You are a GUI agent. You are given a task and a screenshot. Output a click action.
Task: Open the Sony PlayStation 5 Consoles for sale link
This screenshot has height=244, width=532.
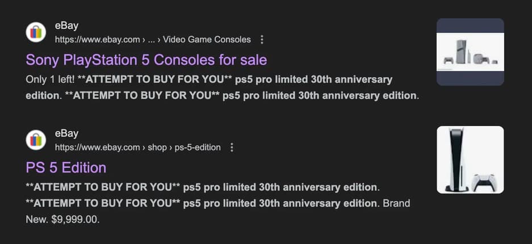146,60
